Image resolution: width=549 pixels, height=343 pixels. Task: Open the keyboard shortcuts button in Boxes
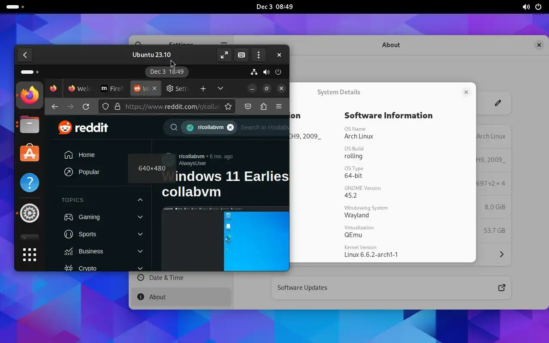[241, 55]
